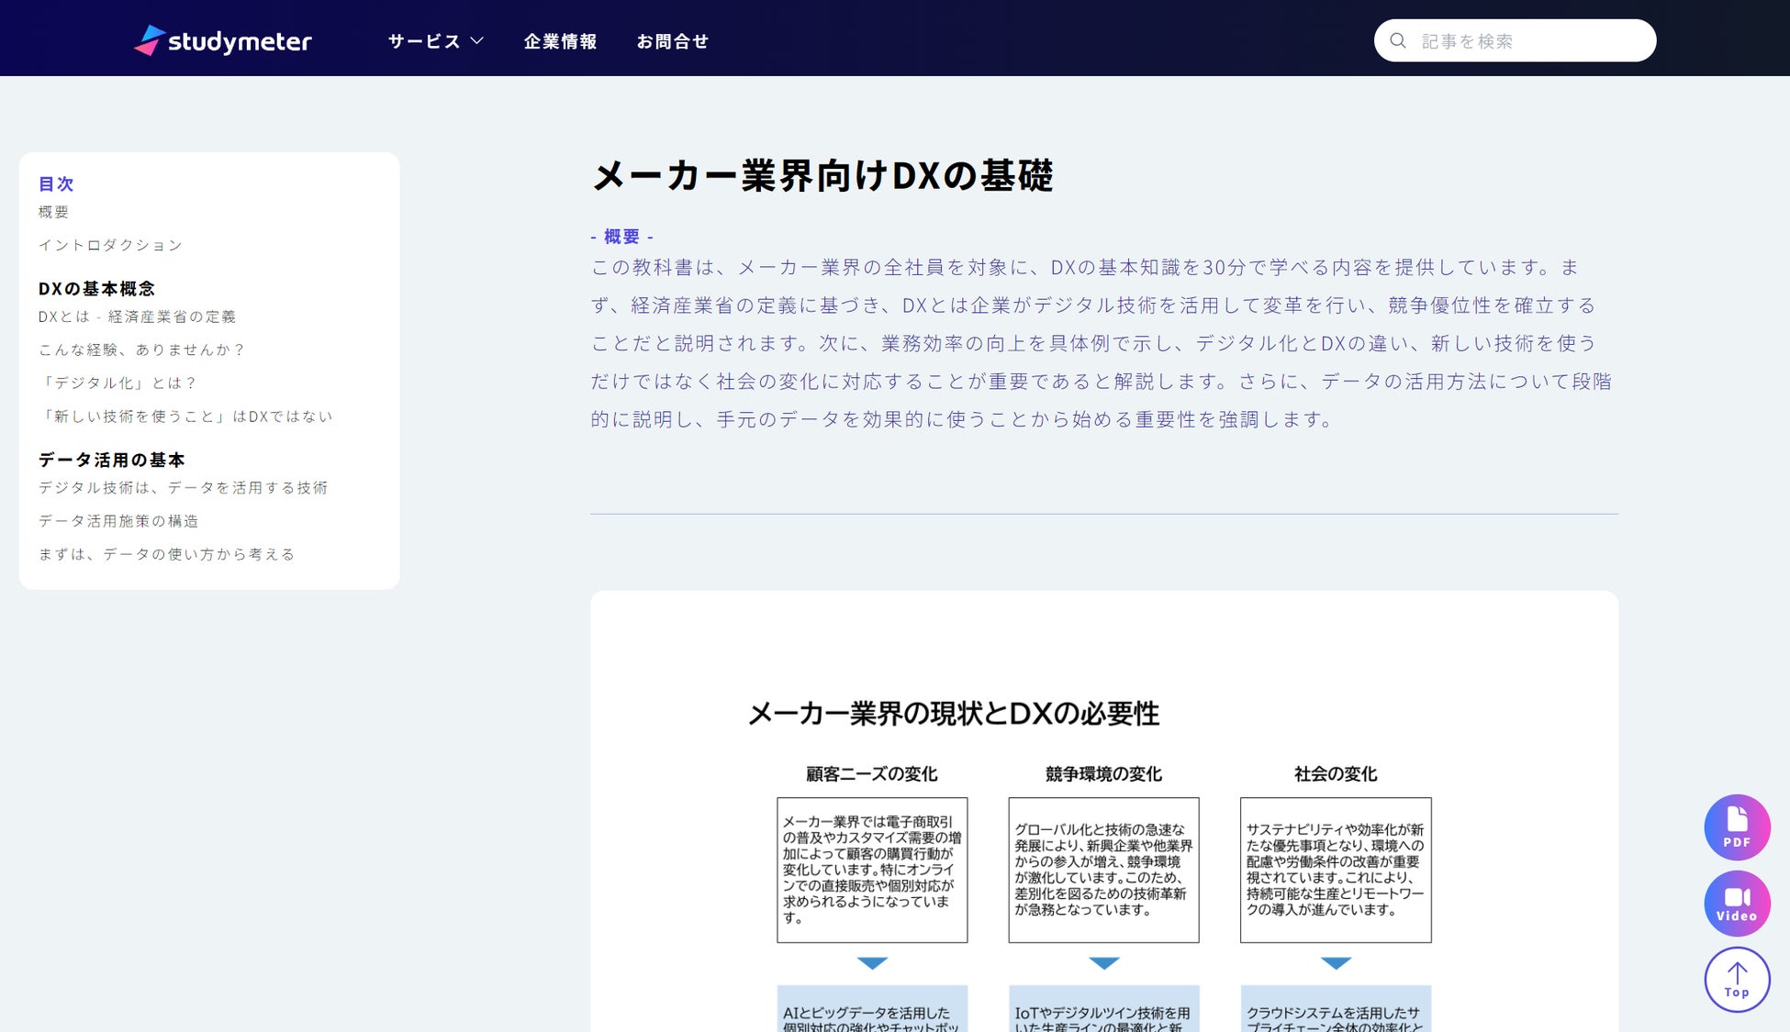Open the お問合せ menu item
Screen dimensions: 1790x1032
[672, 41]
